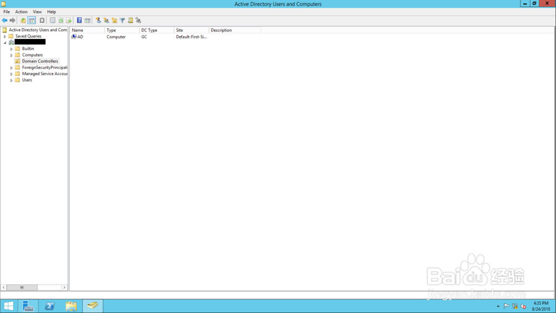Click the clipboard Paste toolbar icon
Viewport: 556px width, 313px height.
tap(42, 21)
